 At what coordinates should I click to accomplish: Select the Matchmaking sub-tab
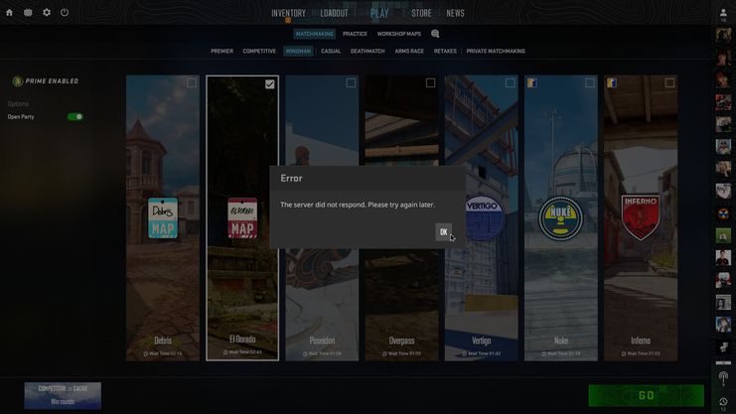(314, 34)
